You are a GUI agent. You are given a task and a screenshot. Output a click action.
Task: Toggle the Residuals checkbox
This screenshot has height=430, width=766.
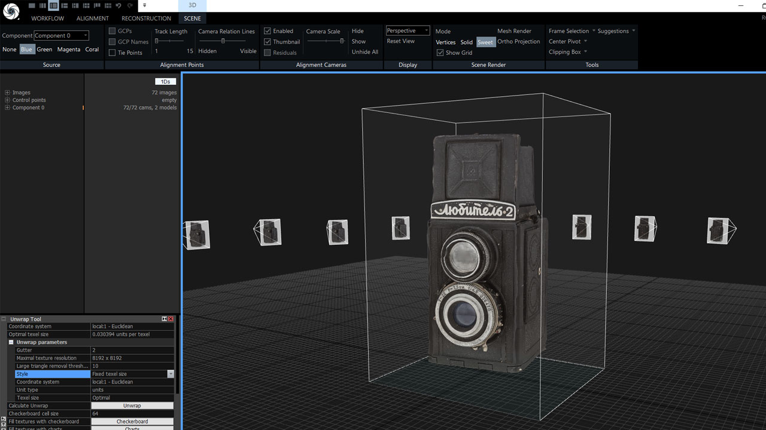[268, 53]
